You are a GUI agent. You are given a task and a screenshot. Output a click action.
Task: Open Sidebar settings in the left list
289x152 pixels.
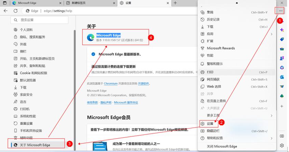tap(20, 51)
